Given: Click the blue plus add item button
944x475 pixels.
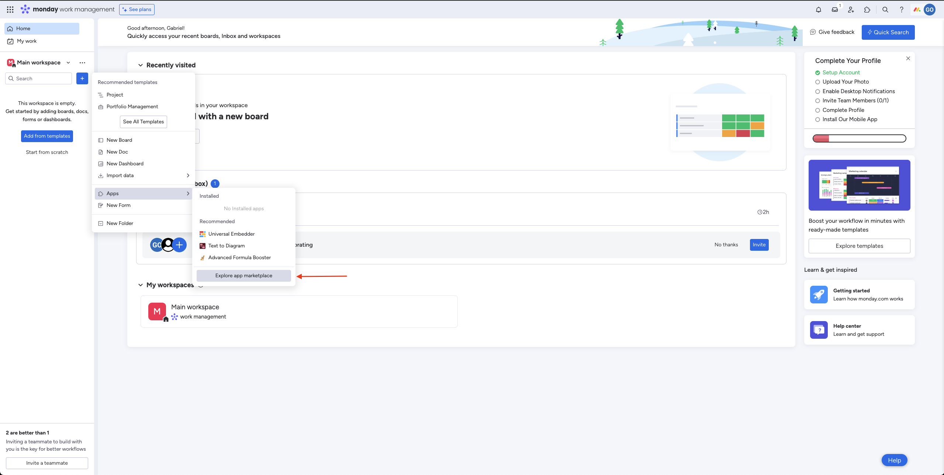Looking at the screenshot, I should 82,78.
